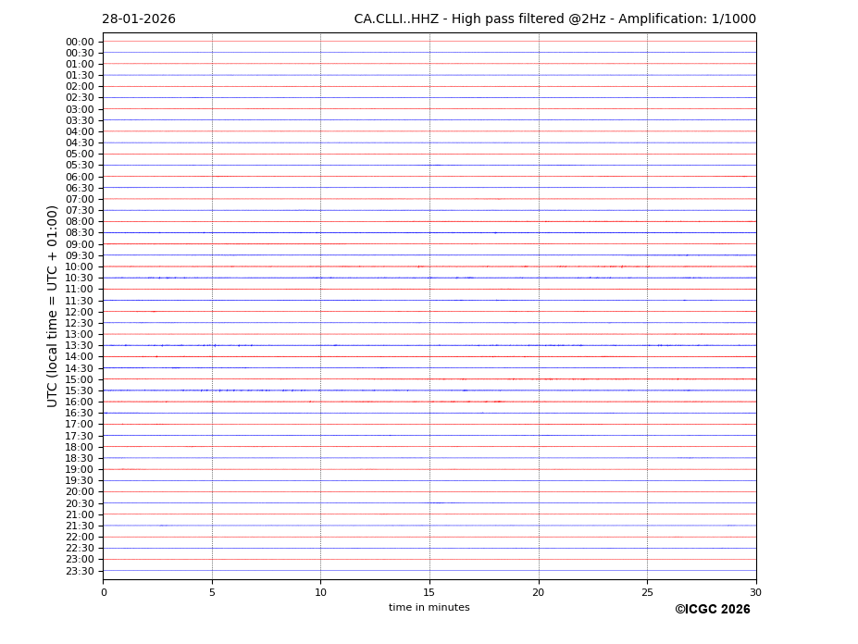This screenshot has width=858, height=644.
Task: Click the 12:00 row label
Action: point(80,312)
